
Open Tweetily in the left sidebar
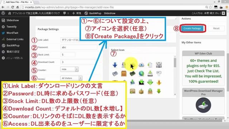tap(11, 27)
